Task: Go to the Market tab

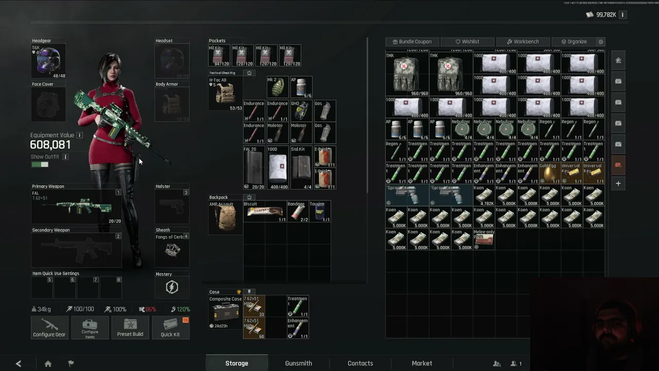Action: [422, 363]
